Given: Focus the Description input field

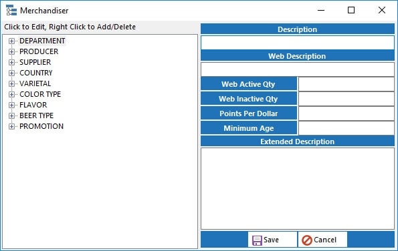Looking at the screenshot, I should point(298,43).
